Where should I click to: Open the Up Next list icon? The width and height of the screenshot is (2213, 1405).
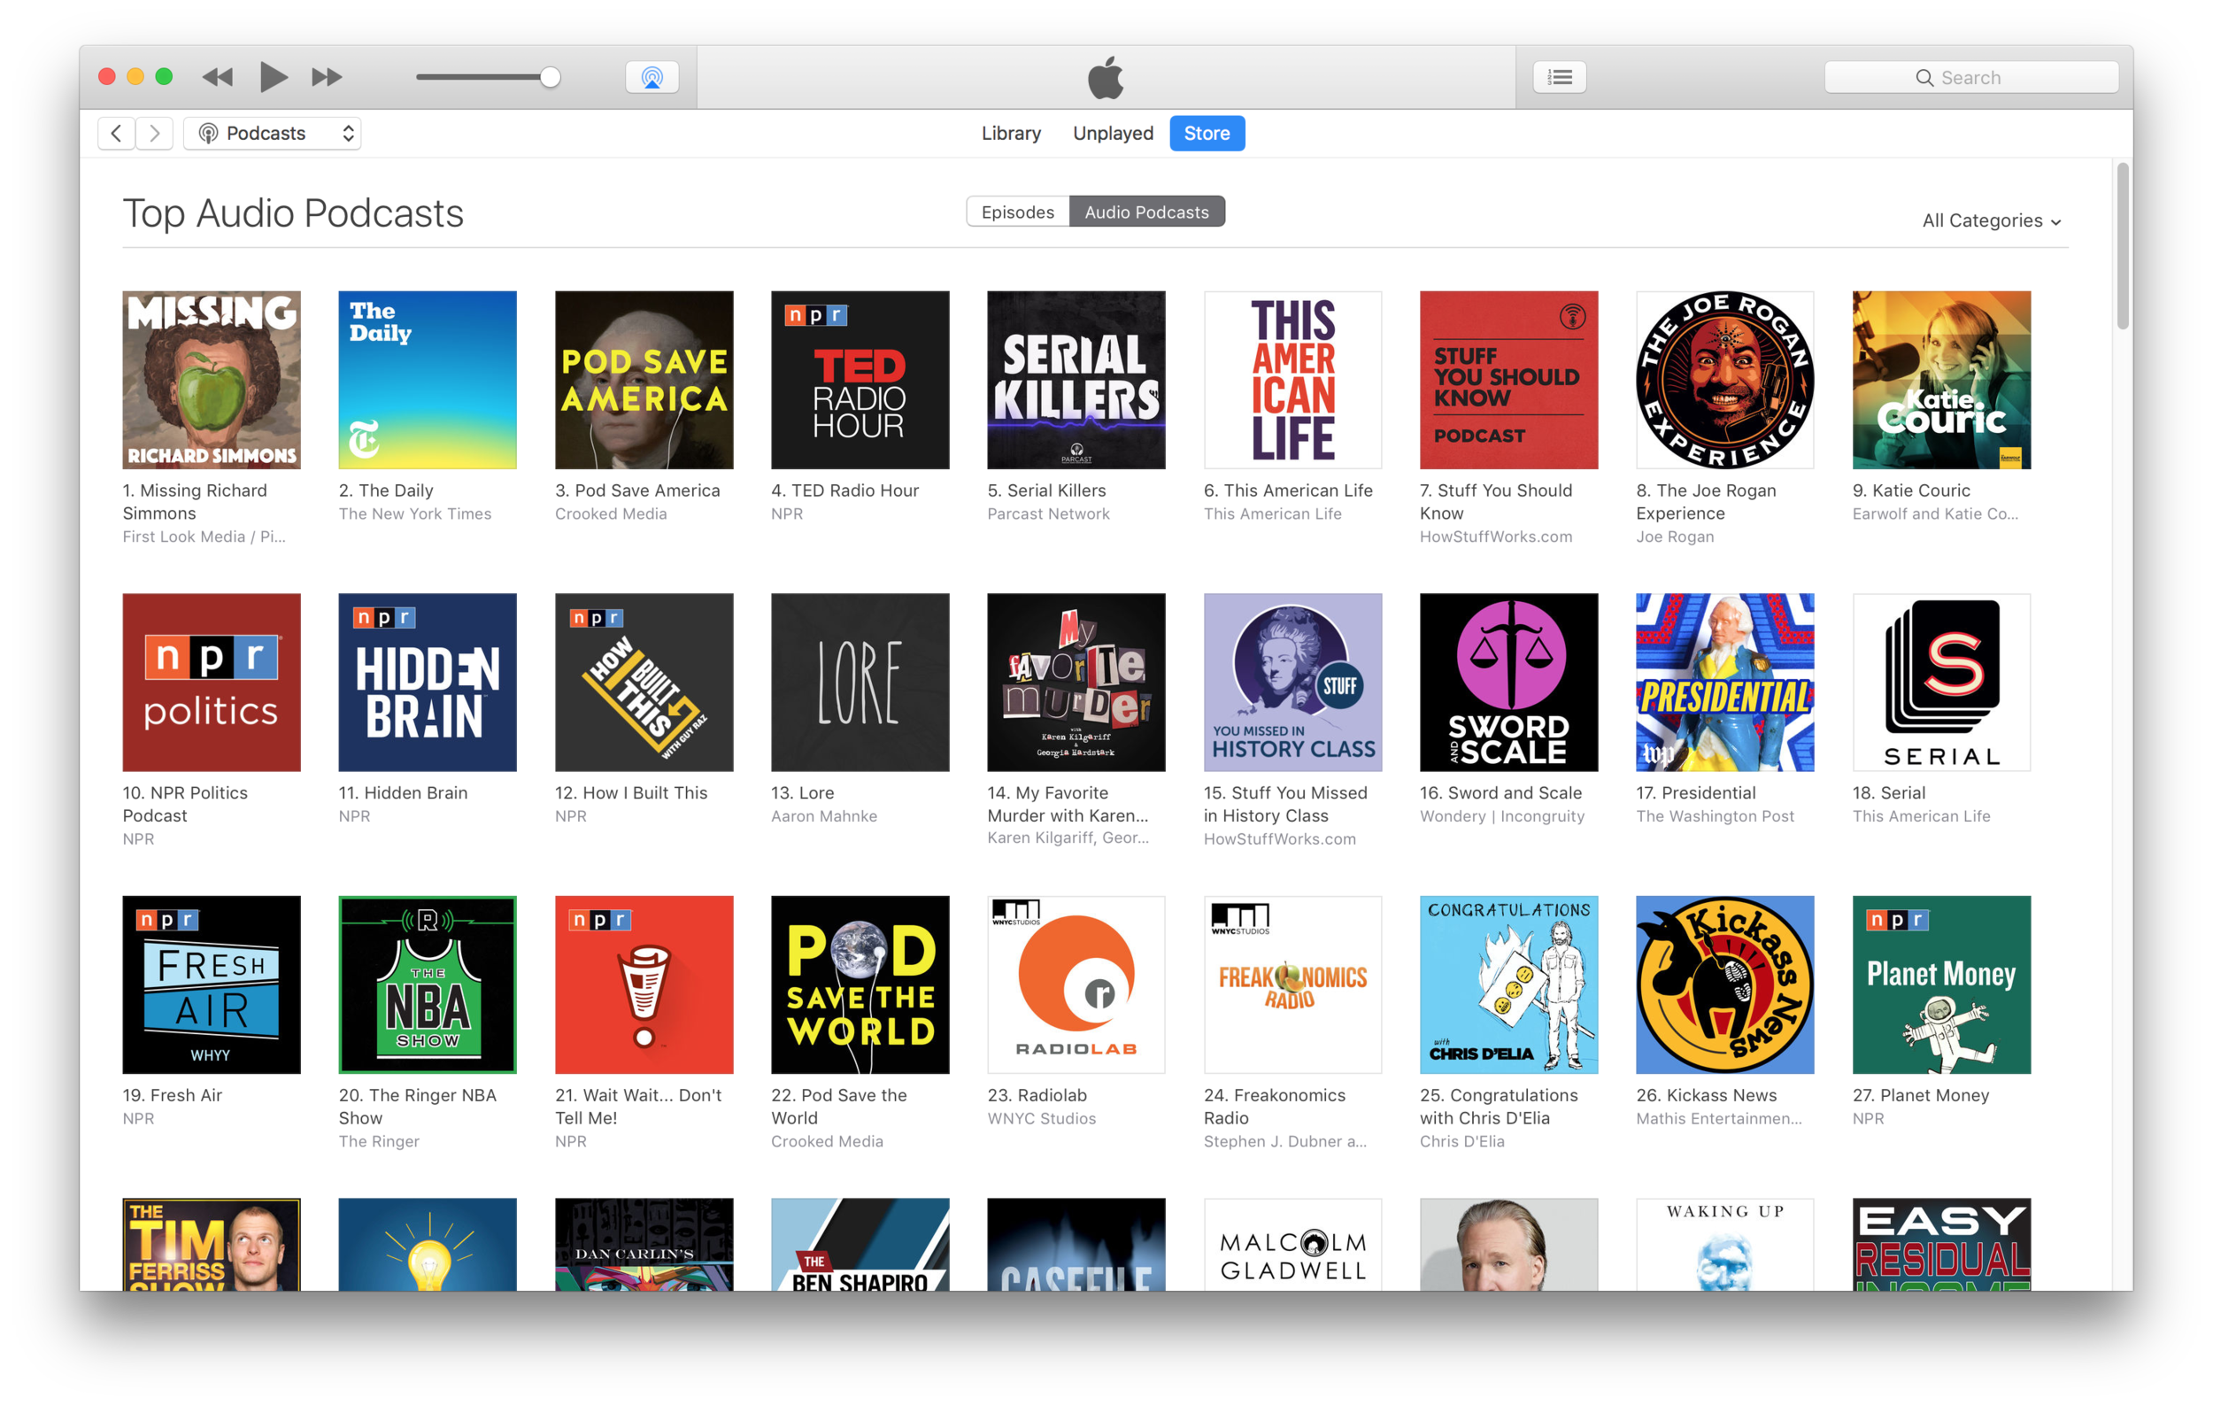[1560, 77]
